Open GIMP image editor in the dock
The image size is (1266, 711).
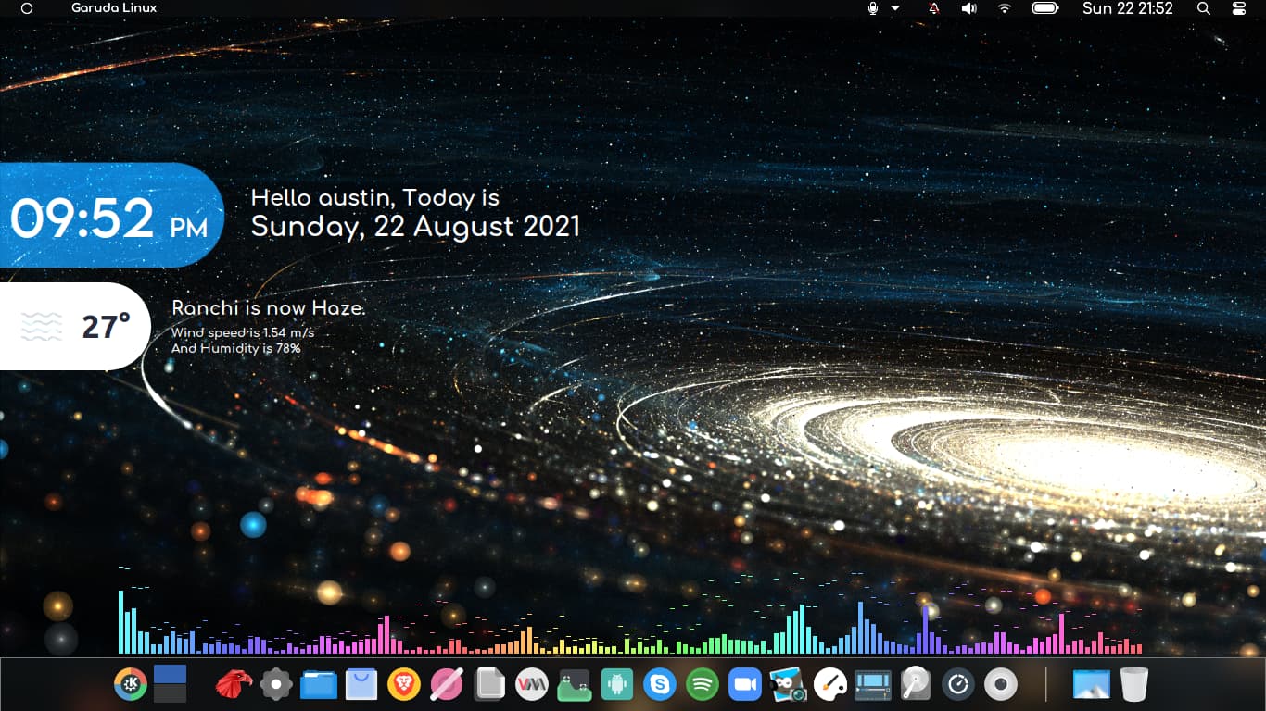coord(788,684)
